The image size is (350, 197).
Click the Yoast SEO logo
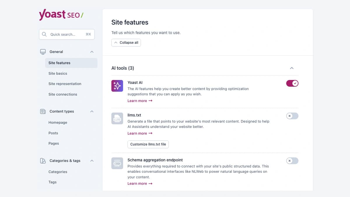coord(61,15)
